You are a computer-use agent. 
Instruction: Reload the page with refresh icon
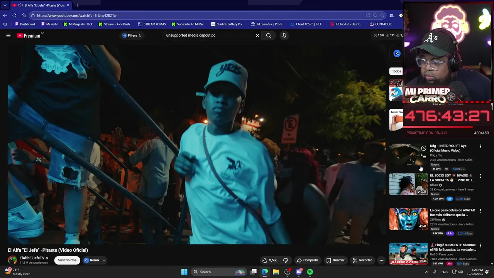(14, 15)
